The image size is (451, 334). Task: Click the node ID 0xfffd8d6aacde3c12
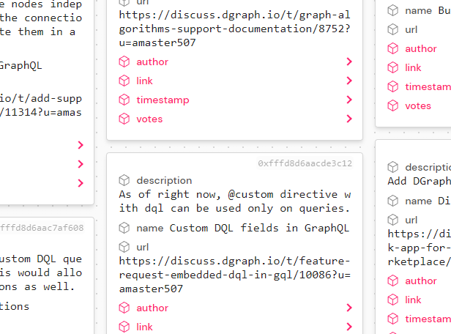click(x=305, y=163)
